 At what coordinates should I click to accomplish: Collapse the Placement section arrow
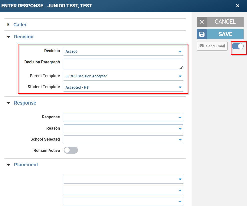(8, 165)
